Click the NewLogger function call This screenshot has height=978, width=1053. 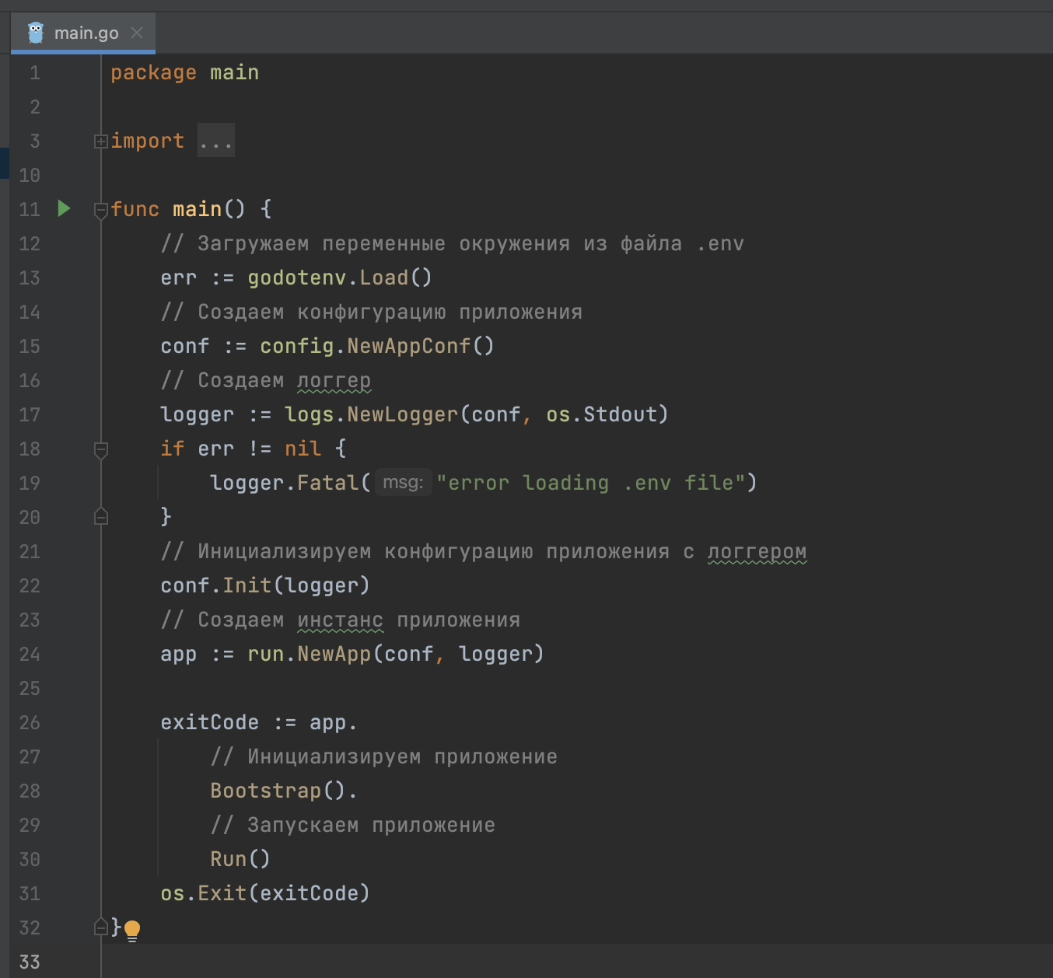point(402,414)
